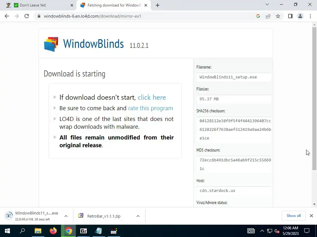Open the Windows Start menu
The width and height of the screenshot is (317, 237).
click(7, 231)
